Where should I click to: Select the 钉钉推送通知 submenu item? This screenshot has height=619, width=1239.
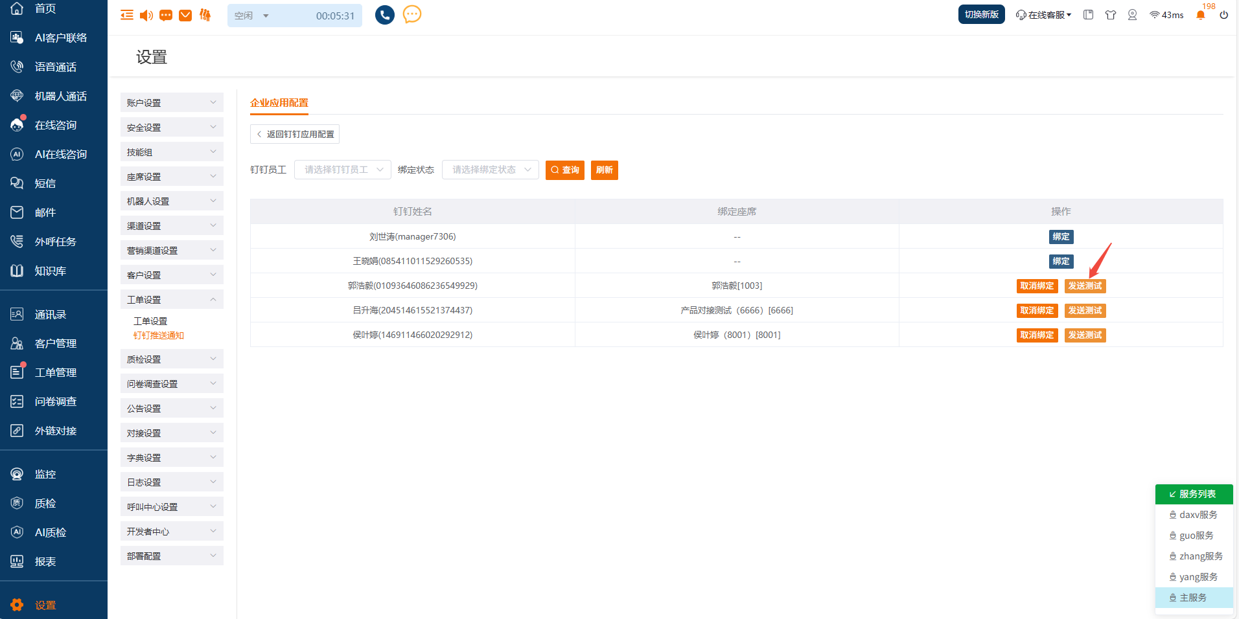159,335
